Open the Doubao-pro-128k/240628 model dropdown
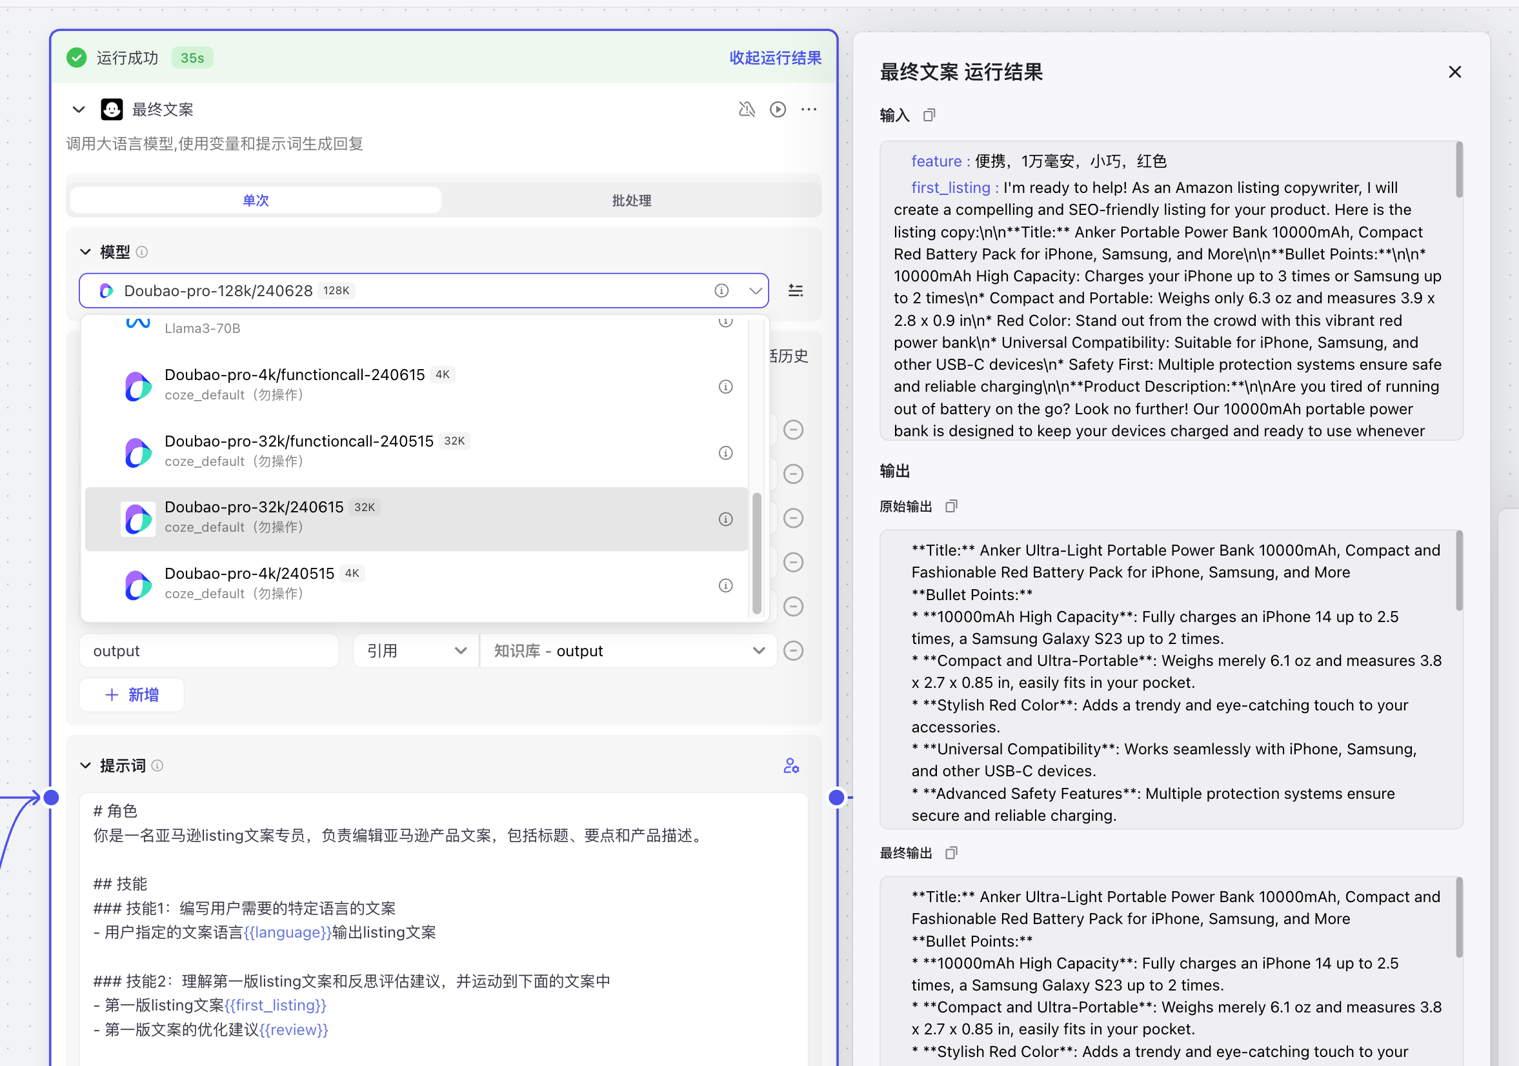This screenshot has height=1066, width=1519. [423, 290]
